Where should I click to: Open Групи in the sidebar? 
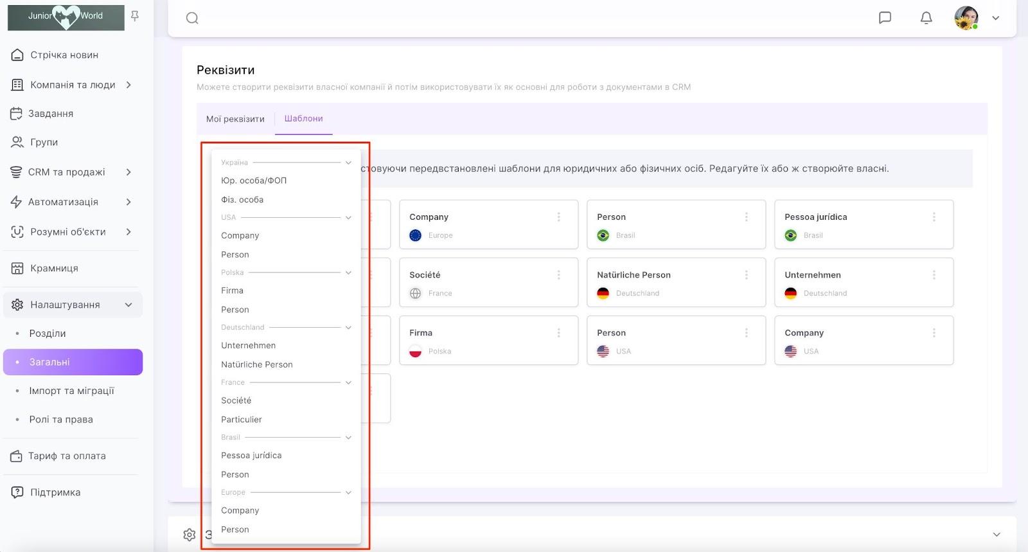click(x=44, y=142)
